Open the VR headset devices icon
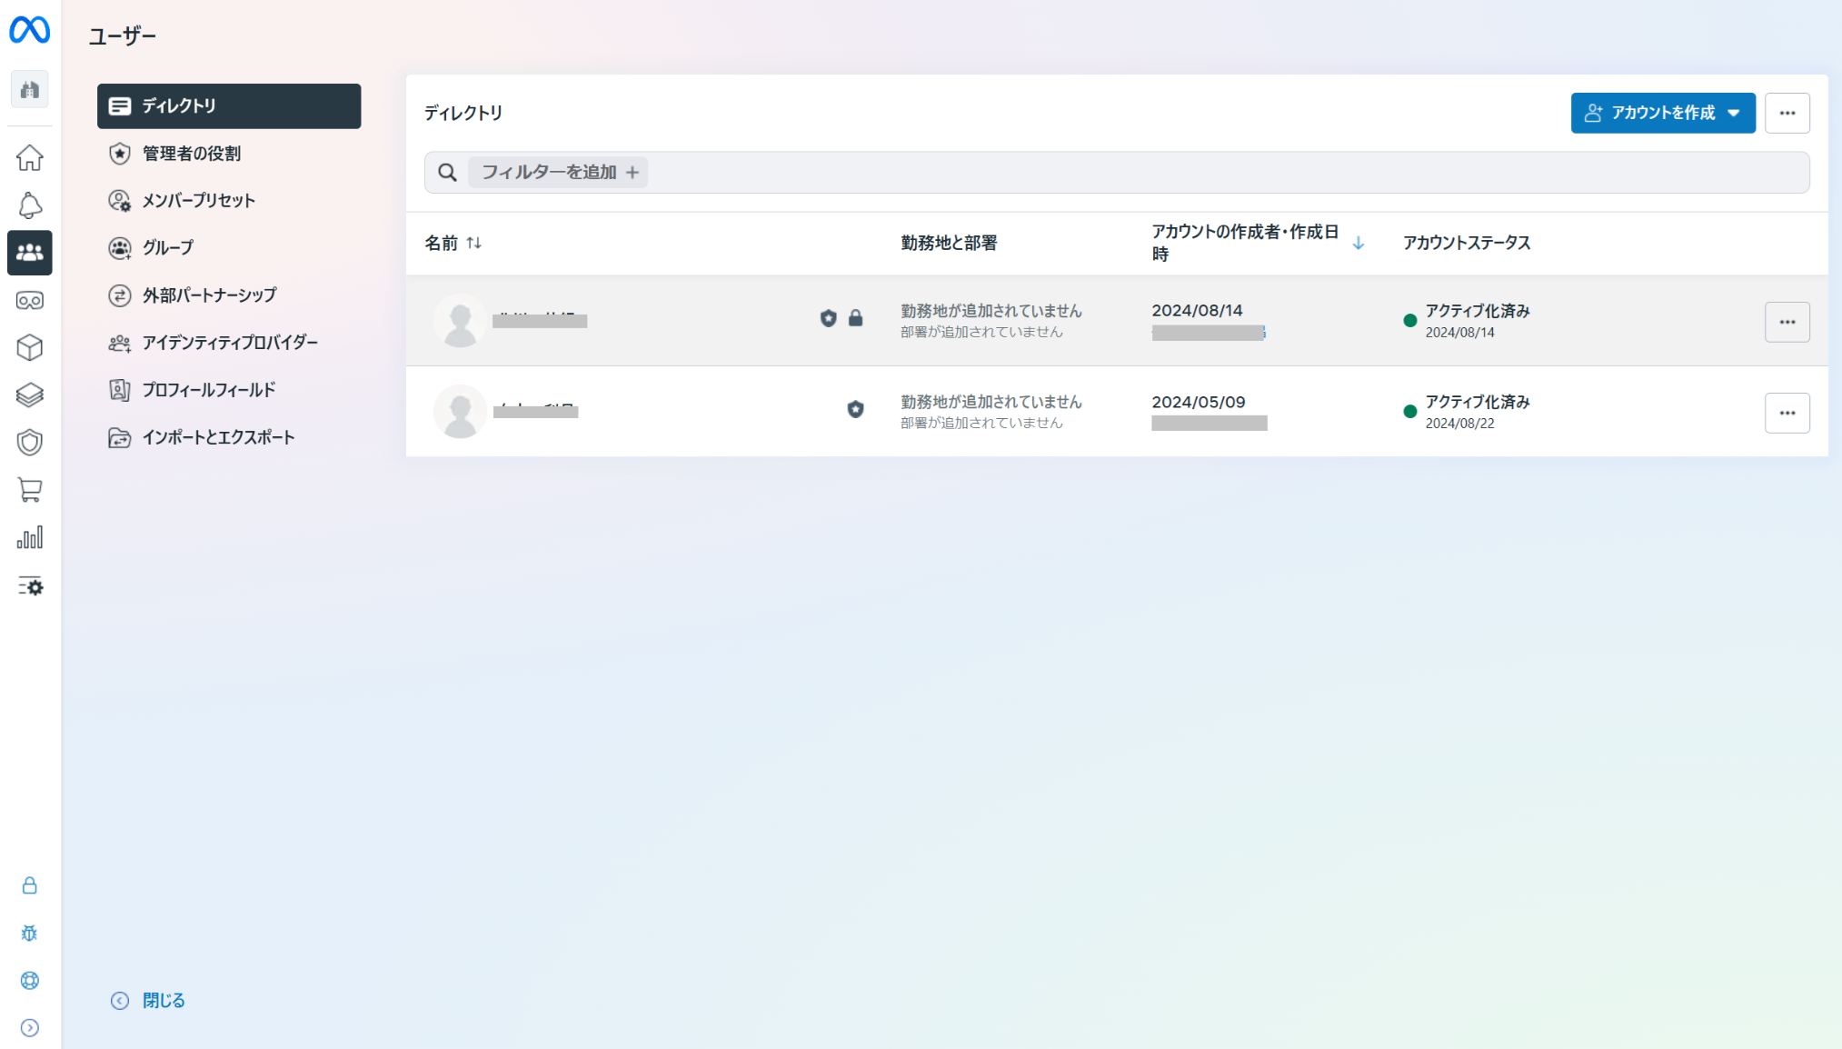This screenshot has height=1049, width=1842. point(30,300)
